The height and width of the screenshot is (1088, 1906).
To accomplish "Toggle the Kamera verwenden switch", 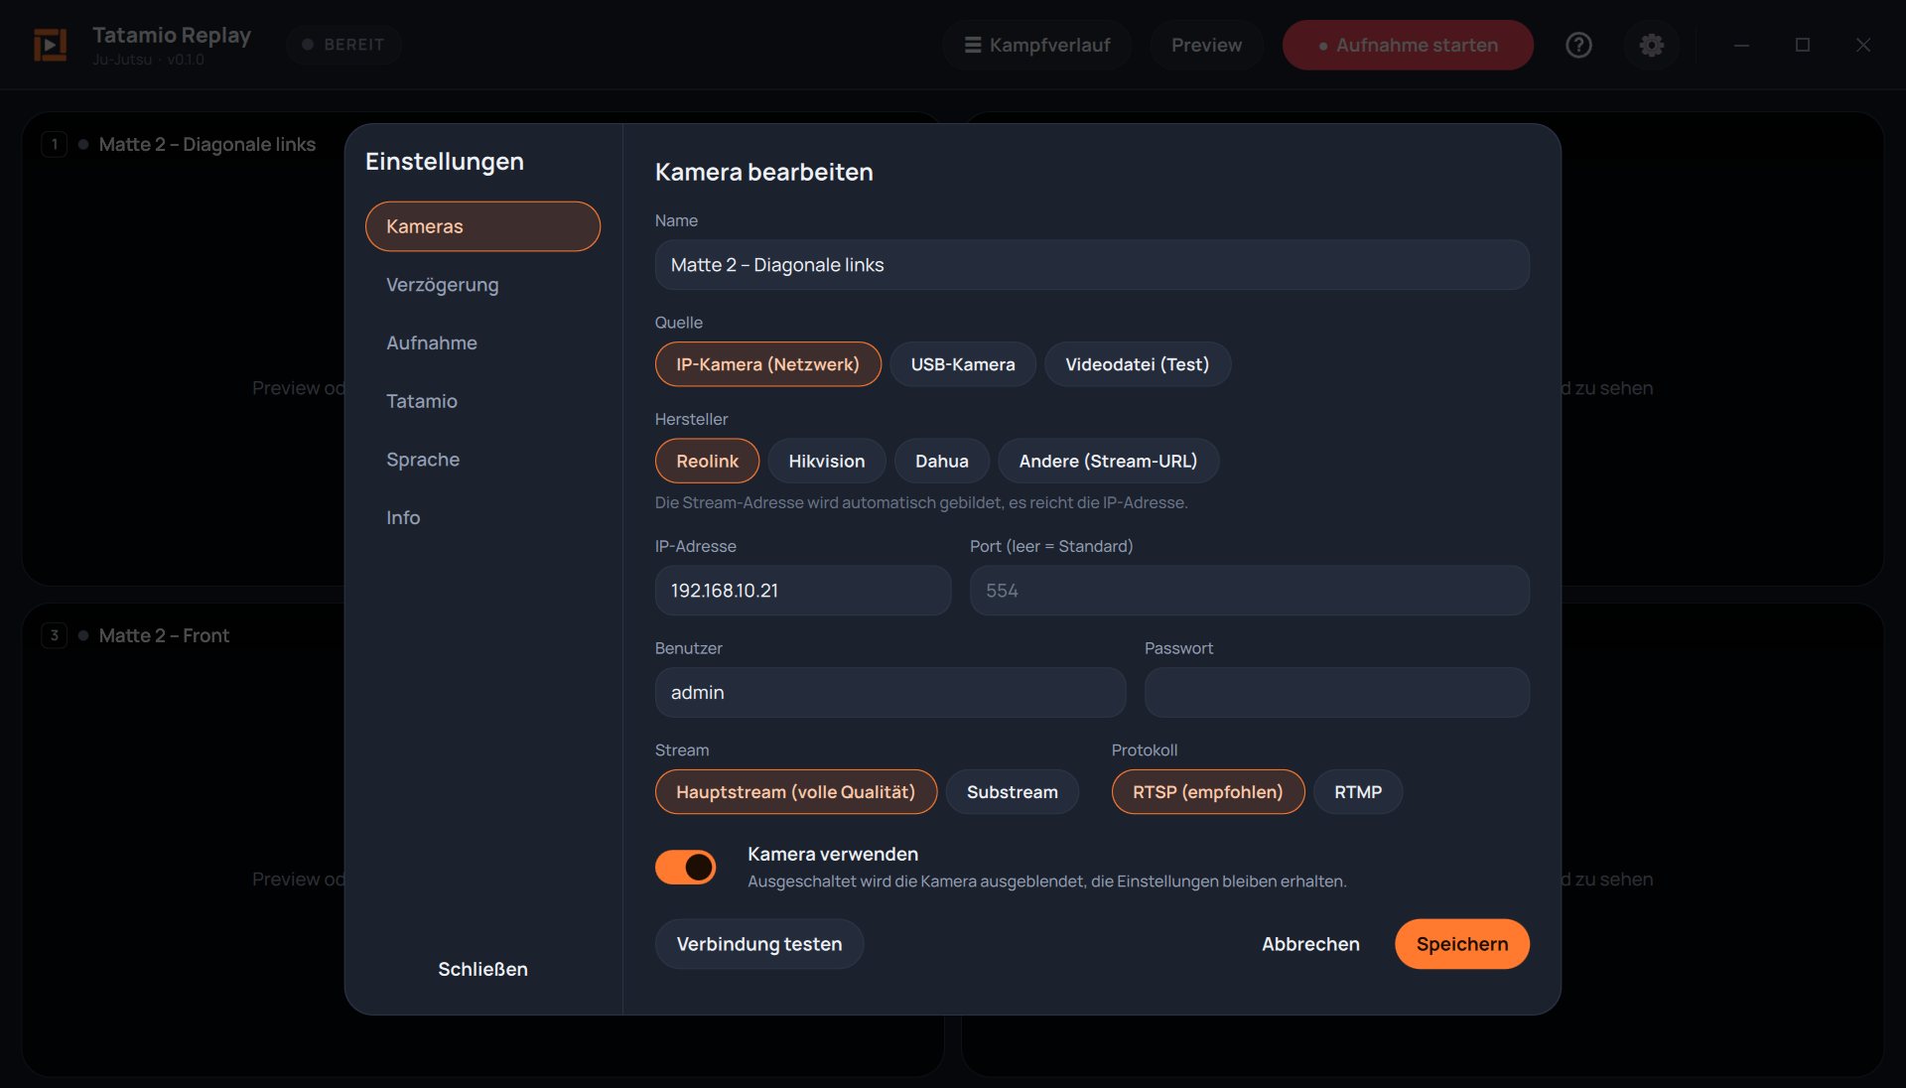I will (686, 867).
